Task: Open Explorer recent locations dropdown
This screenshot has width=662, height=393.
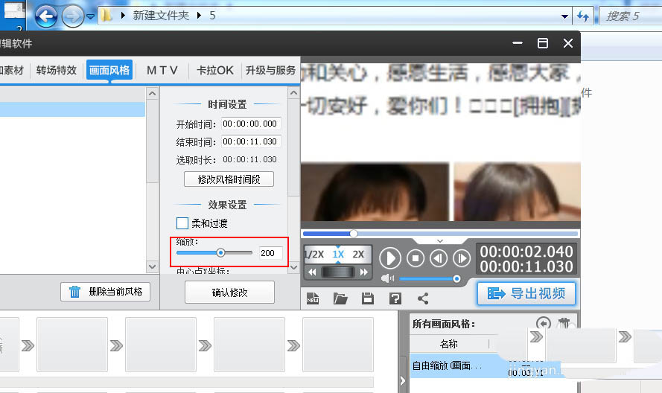Action: (x=90, y=16)
